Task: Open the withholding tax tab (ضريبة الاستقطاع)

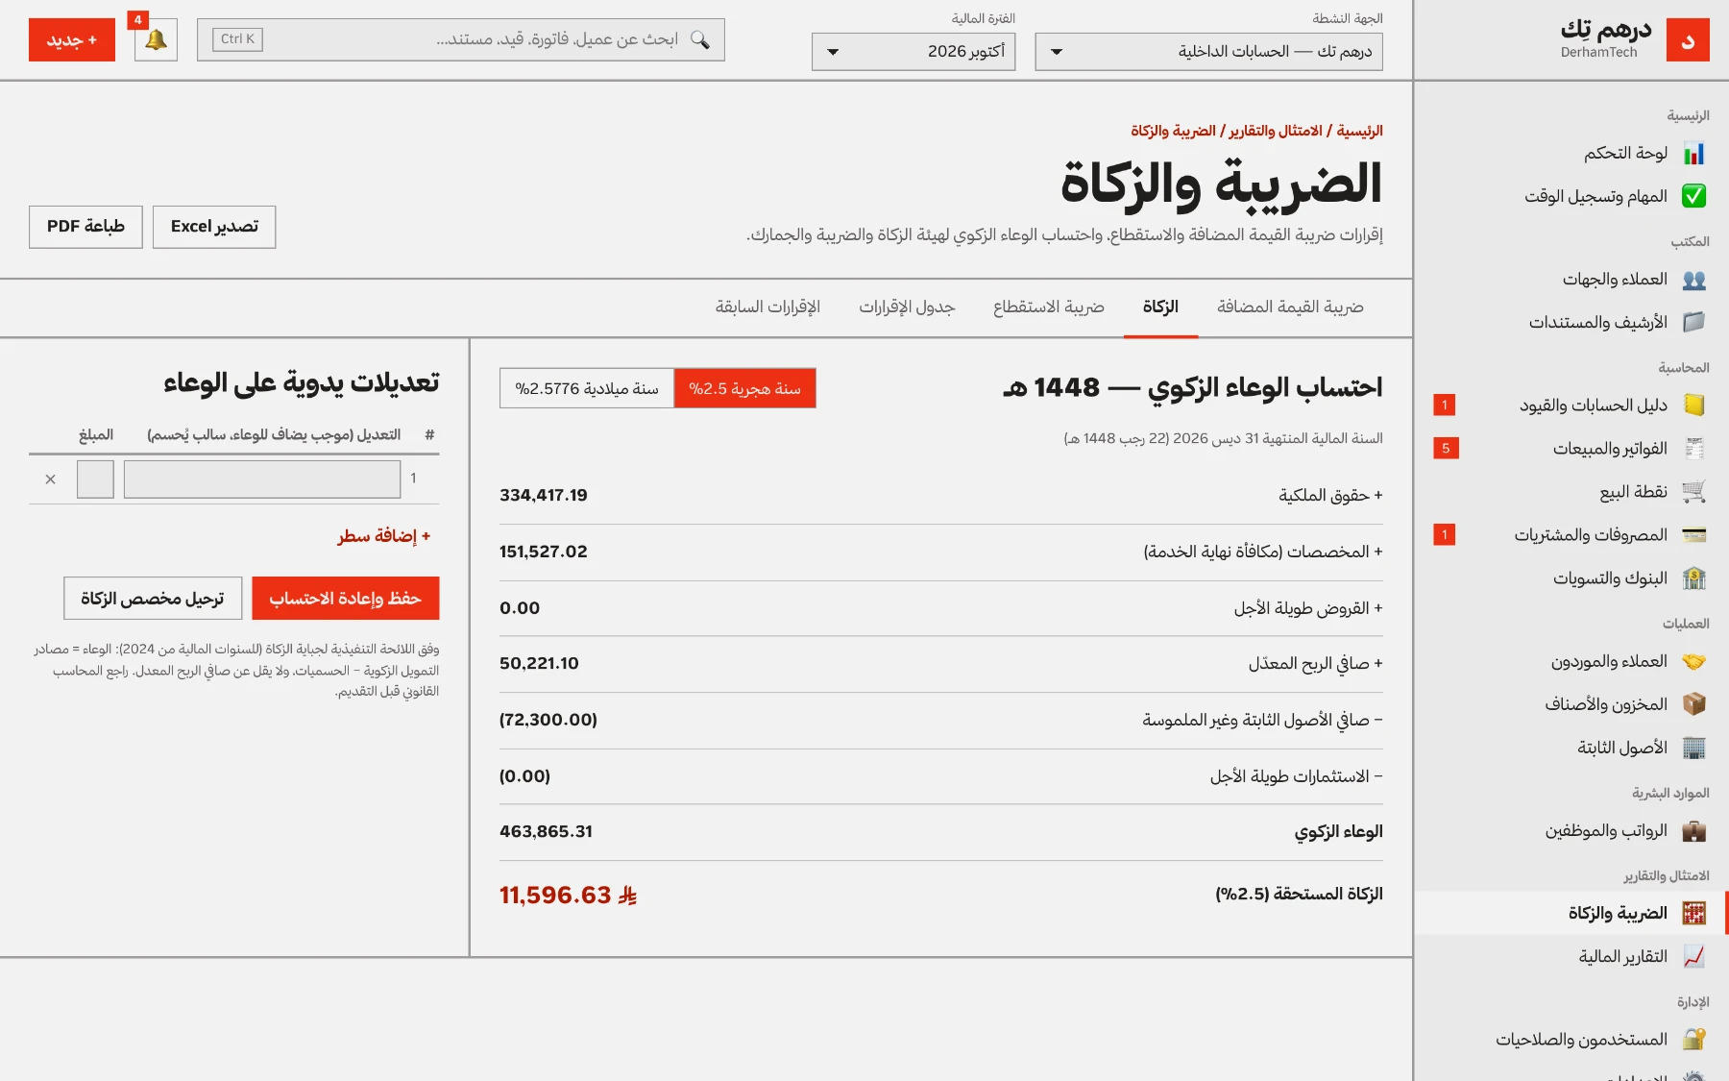Action: (x=1049, y=307)
